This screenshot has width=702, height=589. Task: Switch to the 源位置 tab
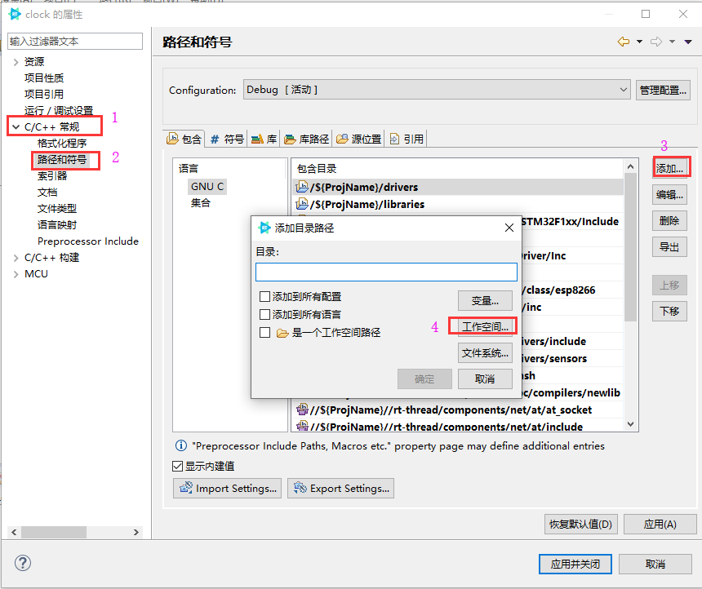358,139
